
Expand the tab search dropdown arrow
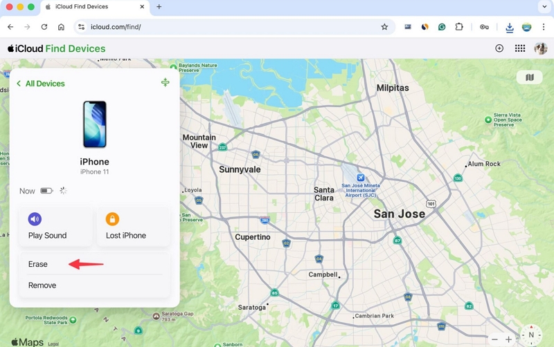(x=544, y=7)
